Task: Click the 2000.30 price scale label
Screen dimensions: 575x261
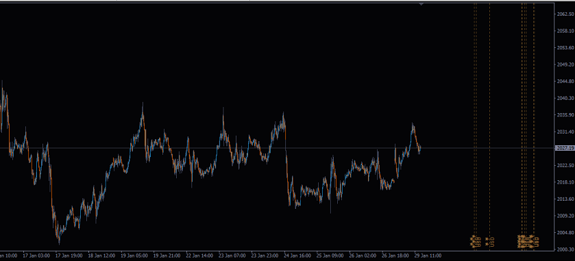Action: coord(565,249)
